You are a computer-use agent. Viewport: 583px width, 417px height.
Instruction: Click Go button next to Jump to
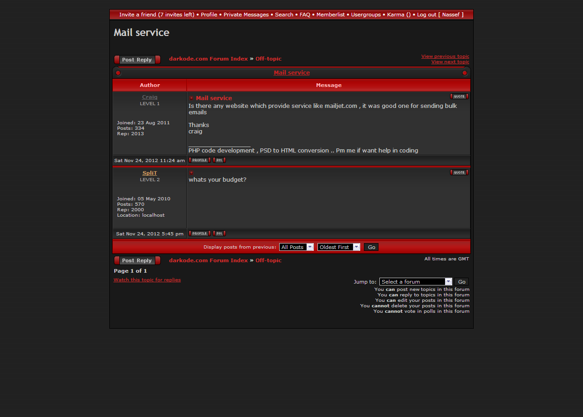coord(461,282)
